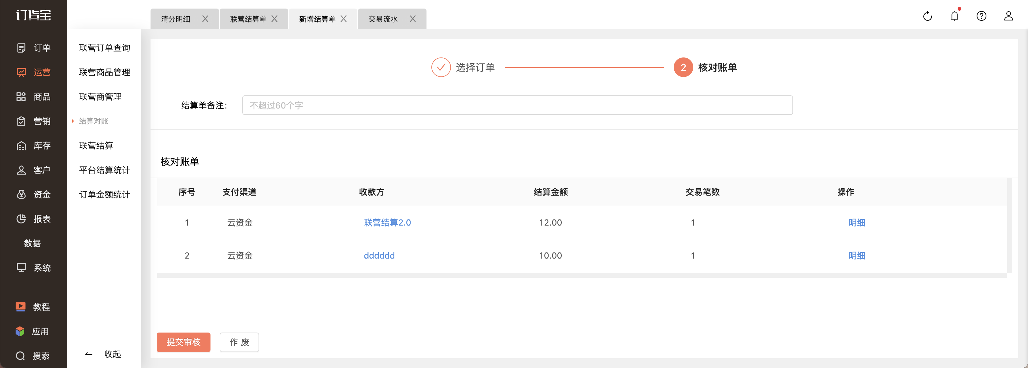Click the 提交审核 button

tap(183, 342)
